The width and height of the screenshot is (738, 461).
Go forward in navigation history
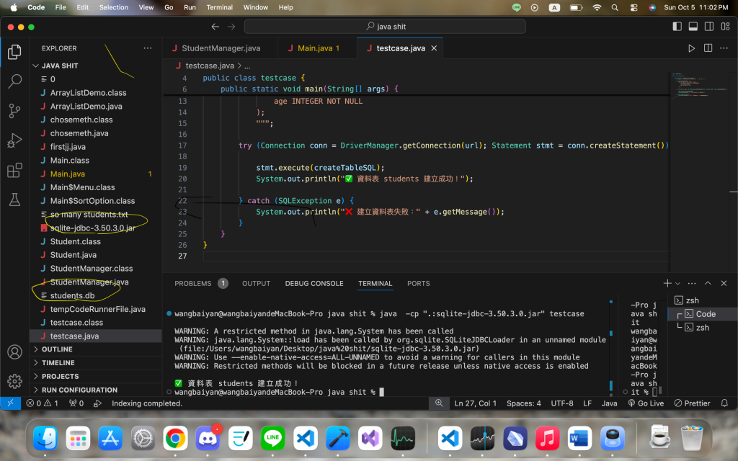(x=231, y=27)
